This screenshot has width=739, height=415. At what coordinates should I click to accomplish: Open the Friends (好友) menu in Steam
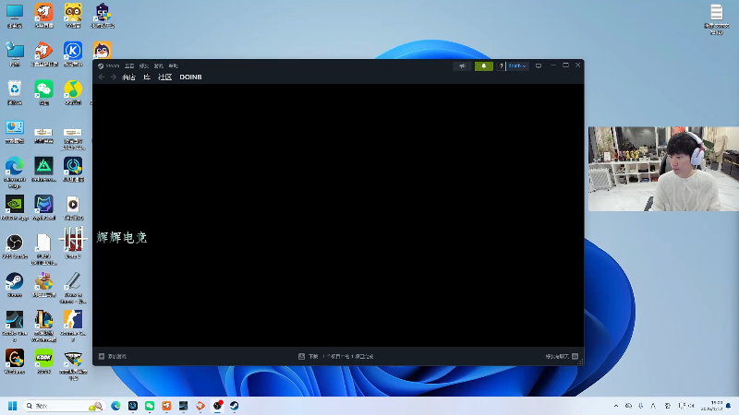[x=144, y=65]
